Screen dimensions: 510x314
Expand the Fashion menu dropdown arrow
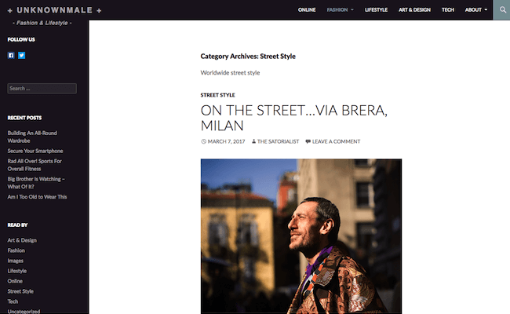(352, 9)
